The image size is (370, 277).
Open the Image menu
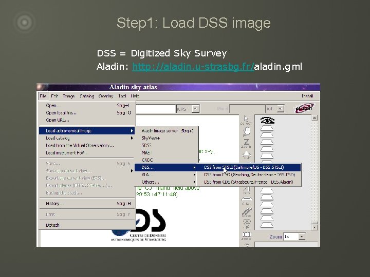[69, 96]
